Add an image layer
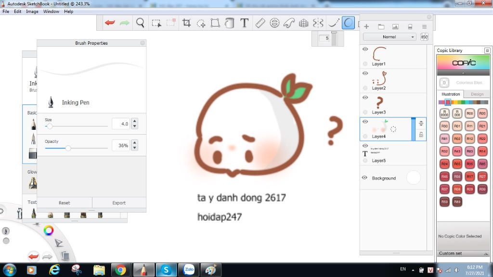Viewport: 493px width, 277px height. pos(395,27)
